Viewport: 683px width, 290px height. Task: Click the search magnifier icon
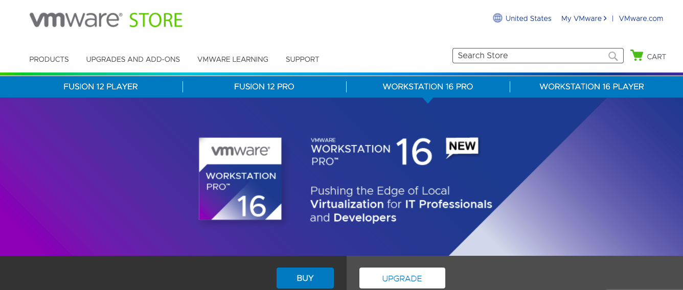[x=613, y=56]
